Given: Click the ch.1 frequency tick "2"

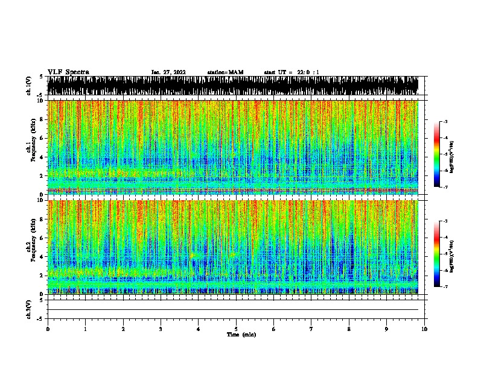Looking at the screenshot, I should point(42,176).
